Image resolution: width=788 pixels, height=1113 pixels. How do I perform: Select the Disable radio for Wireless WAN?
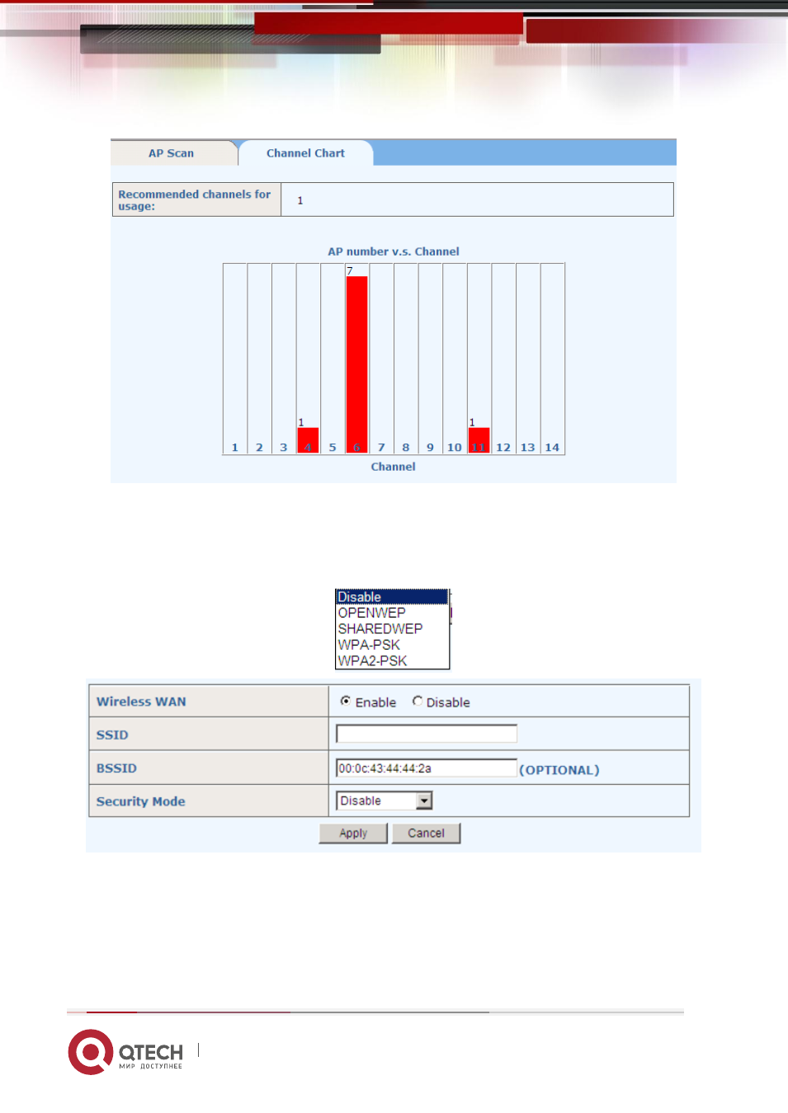(x=418, y=701)
